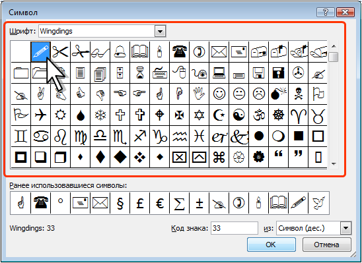Pick the skull and crossbones symbol
The width and height of the screenshot is (362, 263).
point(299,94)
